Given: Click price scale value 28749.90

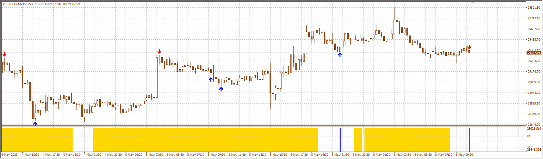Looking at the screenshot, I should [534, 114].
